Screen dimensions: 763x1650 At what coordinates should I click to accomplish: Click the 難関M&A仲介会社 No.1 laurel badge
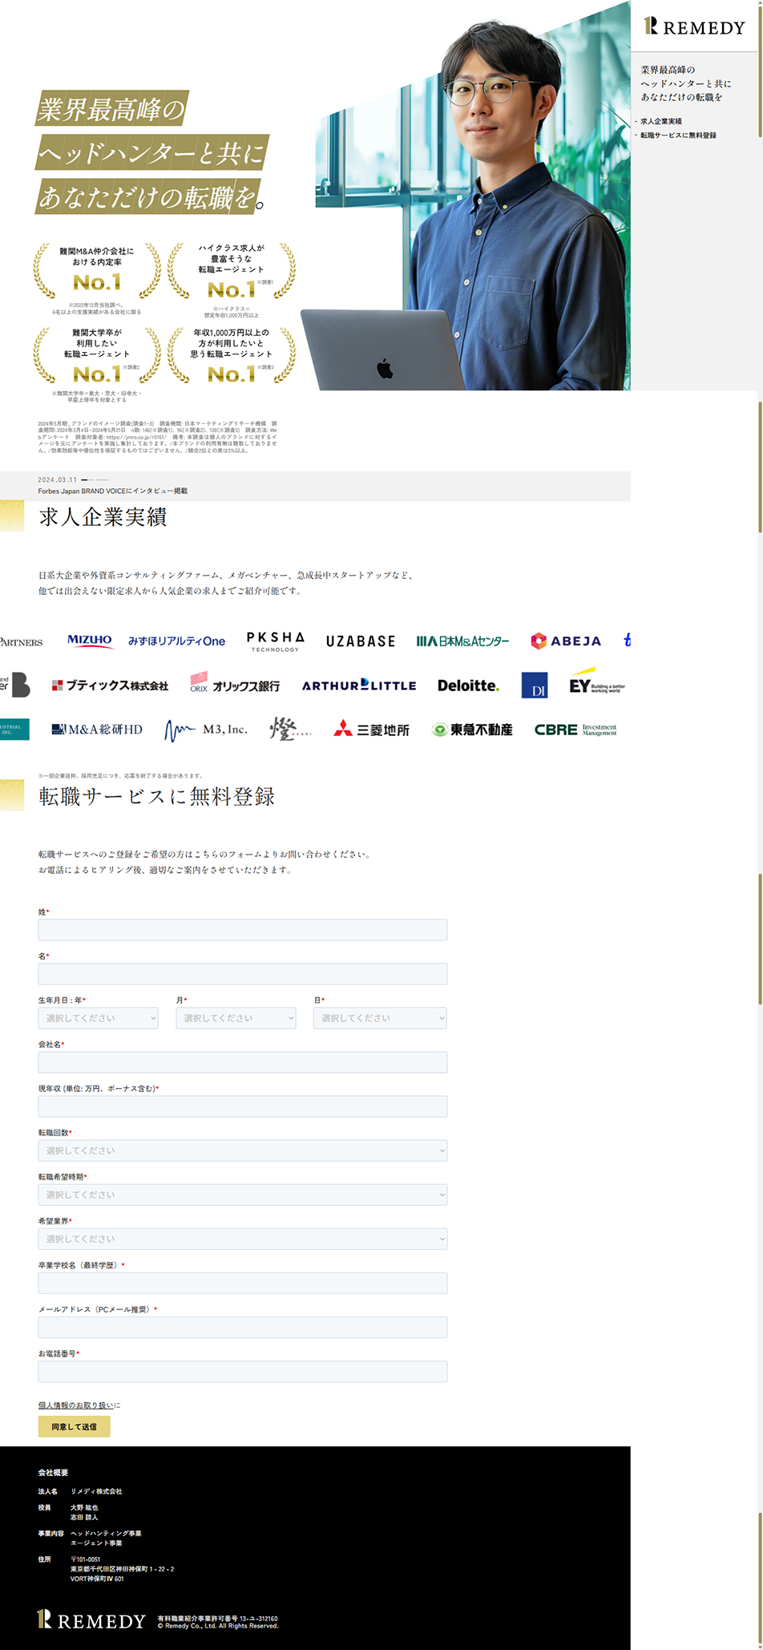(x=97, y=271)
